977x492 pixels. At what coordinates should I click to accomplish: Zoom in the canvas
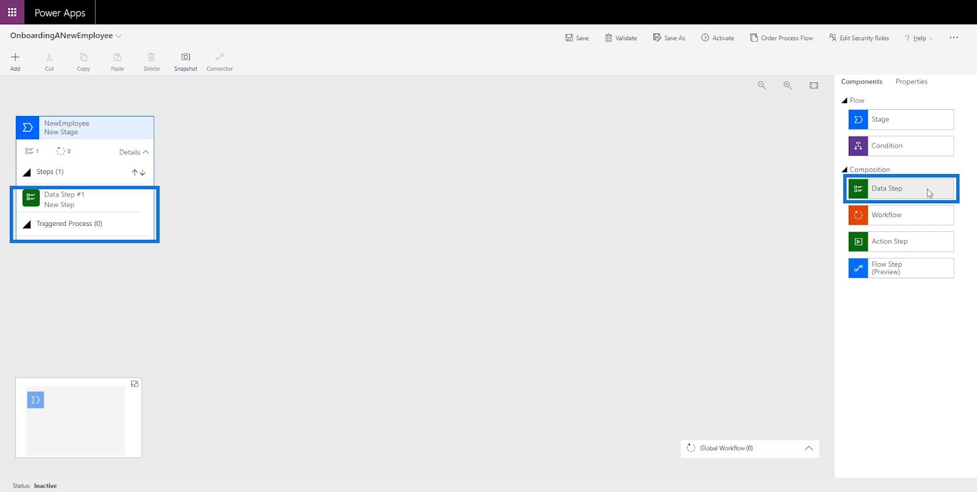pos(788,85)
